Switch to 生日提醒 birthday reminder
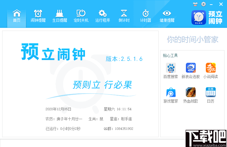The height and width of the screenshot is (147, 227). point(60,16)
